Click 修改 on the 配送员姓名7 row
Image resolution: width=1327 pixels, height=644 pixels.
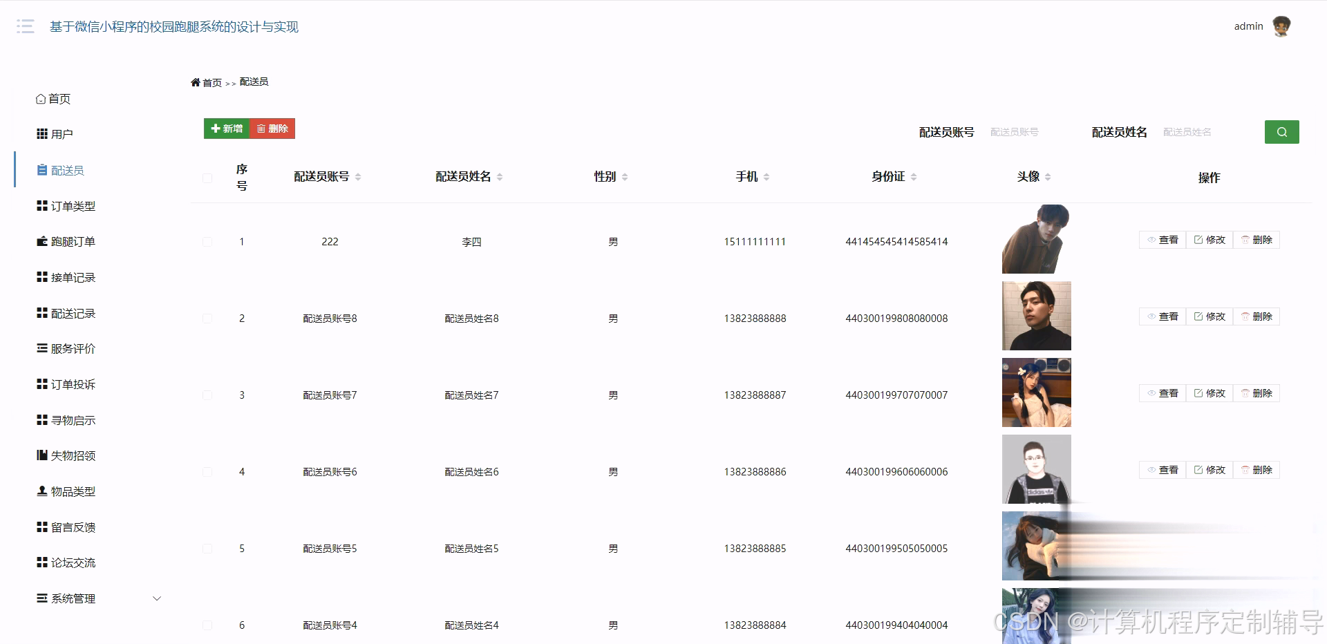[x=1209, y=393]
